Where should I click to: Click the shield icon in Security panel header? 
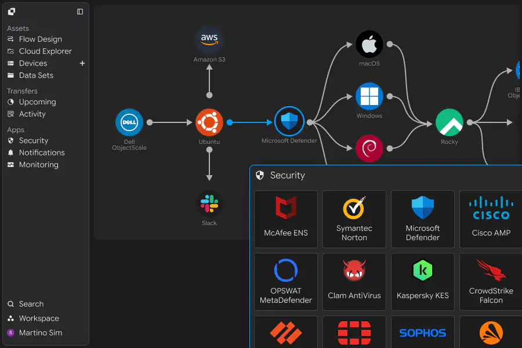pos(260,175)
